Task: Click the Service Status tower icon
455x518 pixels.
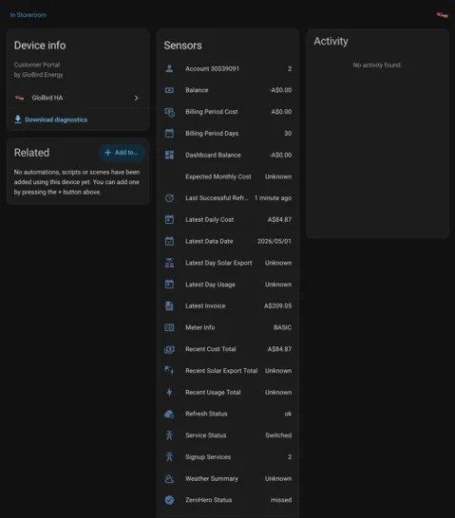Action: tap(169, 435)
